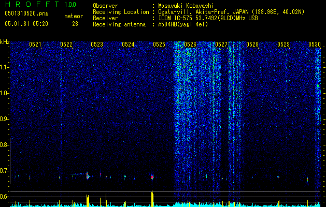Viewport: 326px width, 207px height.
Task: Select the filename 0501310520.png
Action: pos(26,13)
